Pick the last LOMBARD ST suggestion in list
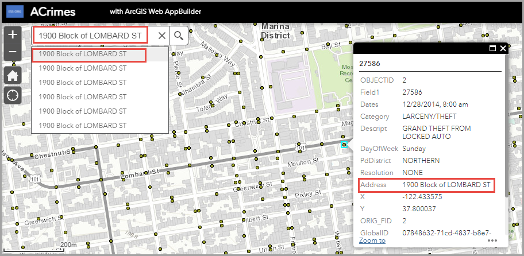The width and height of the screenshot is (524, 256). point(83,125)
